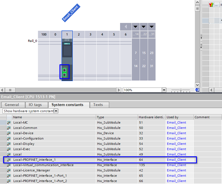Select rack slot header 0
This screenshot has width=222, height=184.
click(55, 34)
